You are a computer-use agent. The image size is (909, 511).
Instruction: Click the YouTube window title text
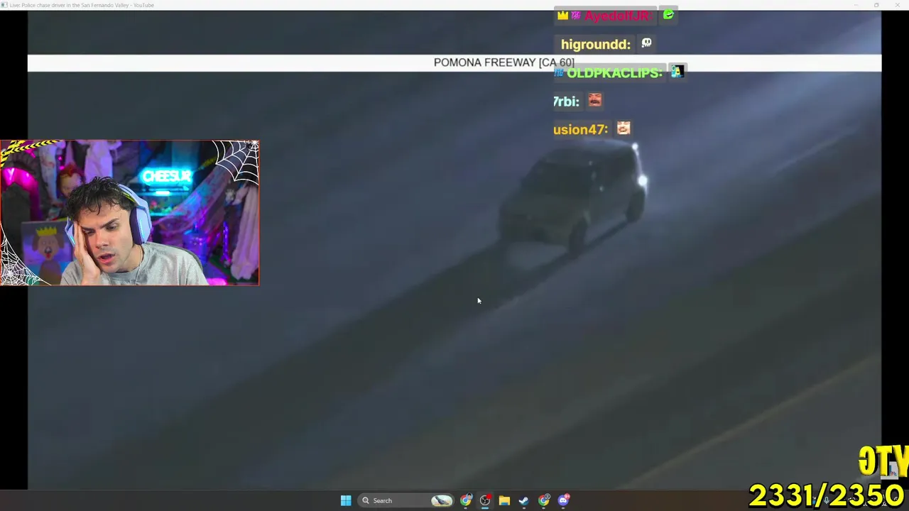coord(82,5)
